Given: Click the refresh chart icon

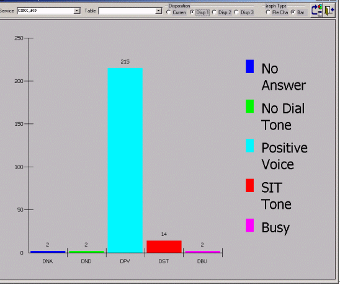Looking at the screenshot, I should (x=316, y=11).
